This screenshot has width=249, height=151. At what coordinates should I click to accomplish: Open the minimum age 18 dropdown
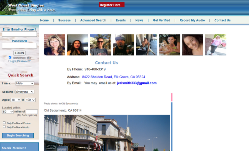16,100
